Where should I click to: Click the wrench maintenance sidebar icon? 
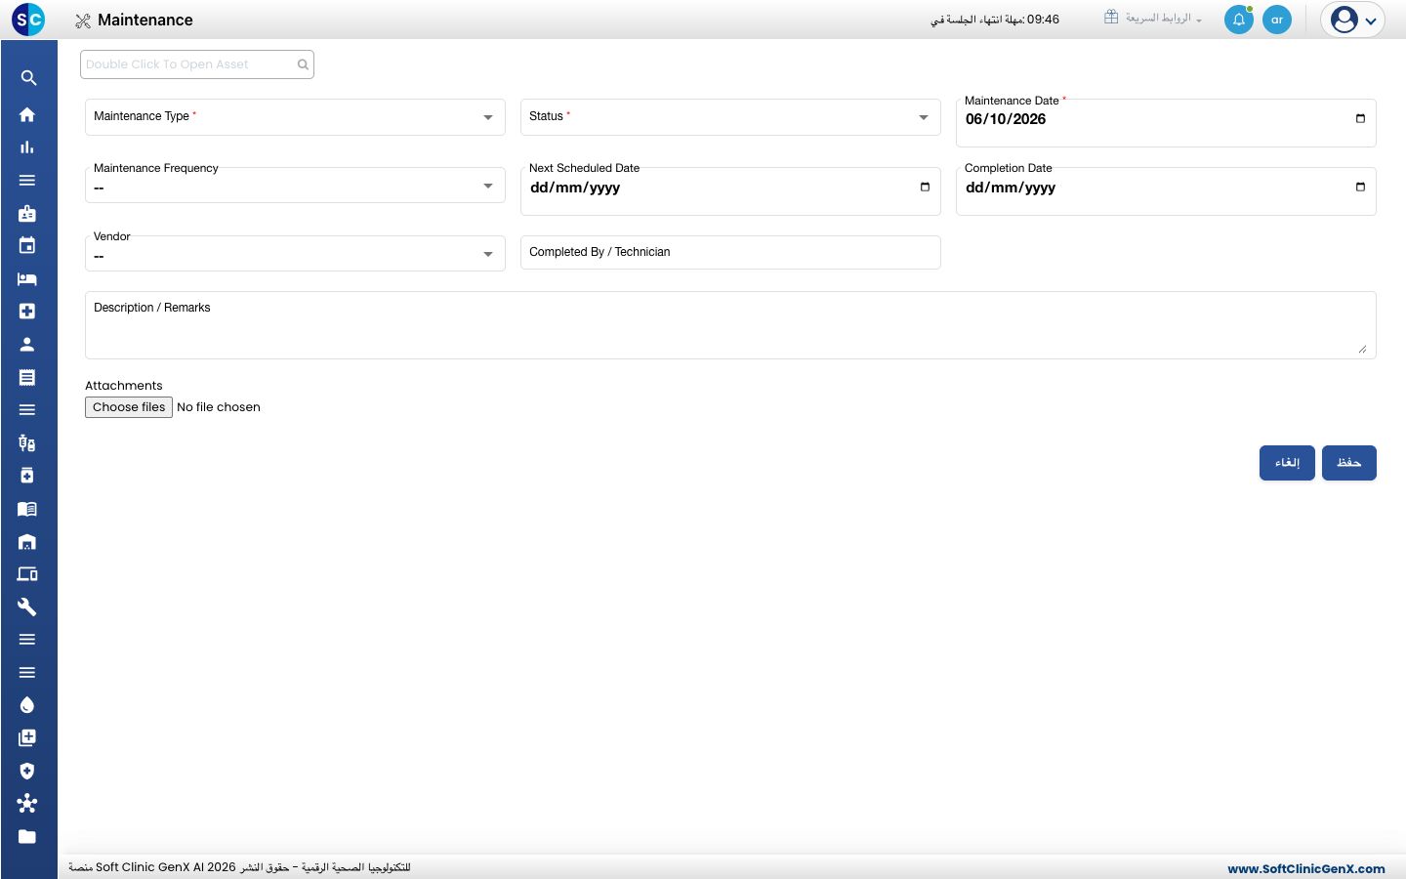(27, 607)
